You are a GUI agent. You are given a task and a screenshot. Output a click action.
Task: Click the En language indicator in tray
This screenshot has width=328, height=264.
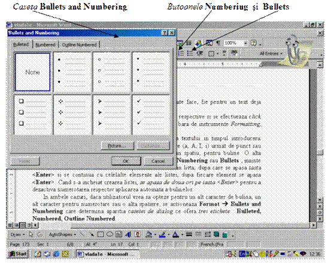coord(242,254)
